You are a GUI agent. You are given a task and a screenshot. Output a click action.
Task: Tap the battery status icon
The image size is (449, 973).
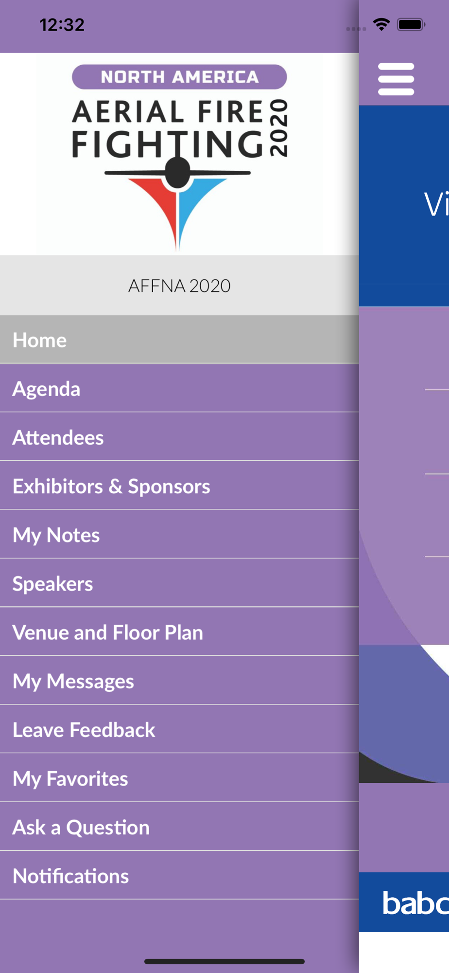(x=411, y=24)
